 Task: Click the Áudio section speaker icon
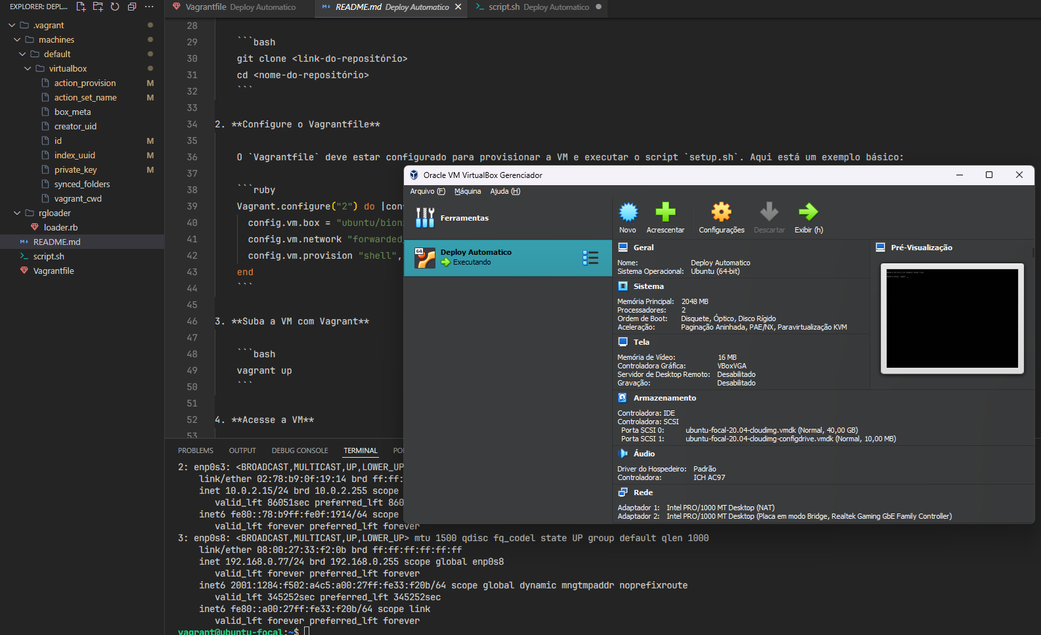[x=623, y=454]
